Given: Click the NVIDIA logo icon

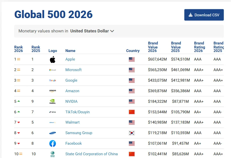Looking at the screenshot, I should pyautogui.click(x=52, y=101).
